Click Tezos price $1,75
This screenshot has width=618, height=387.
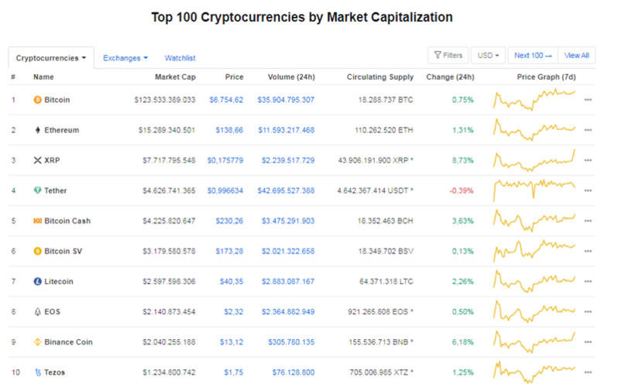pos(234,372)
